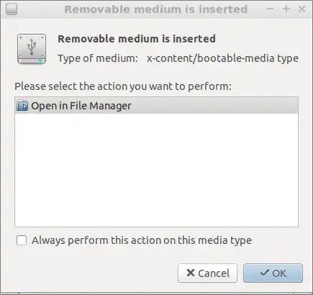Click the bold 'Removable medium is inserted' heading
The width and height of the screenshot is (313, 295).
137,39
